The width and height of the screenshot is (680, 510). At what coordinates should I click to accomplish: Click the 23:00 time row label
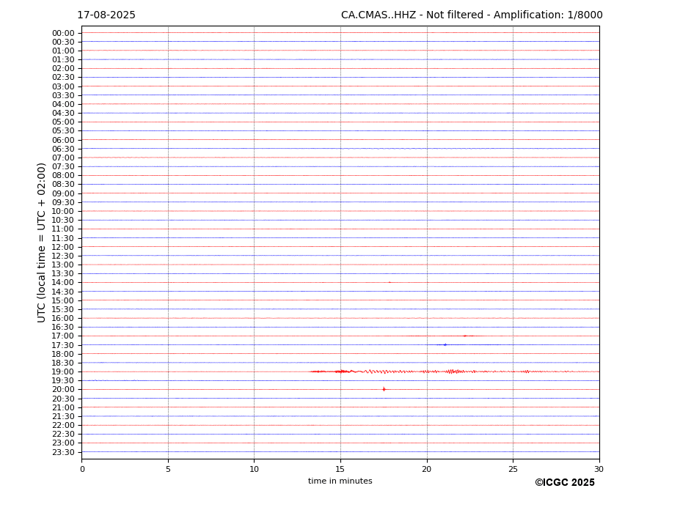point(63,443)
